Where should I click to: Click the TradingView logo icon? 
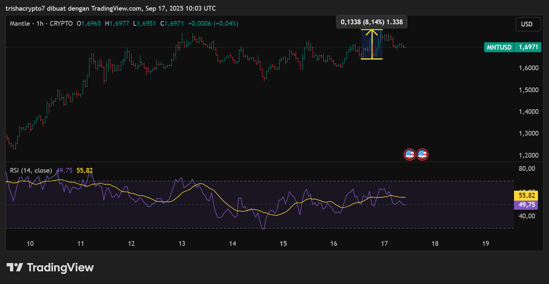[15, 267]
